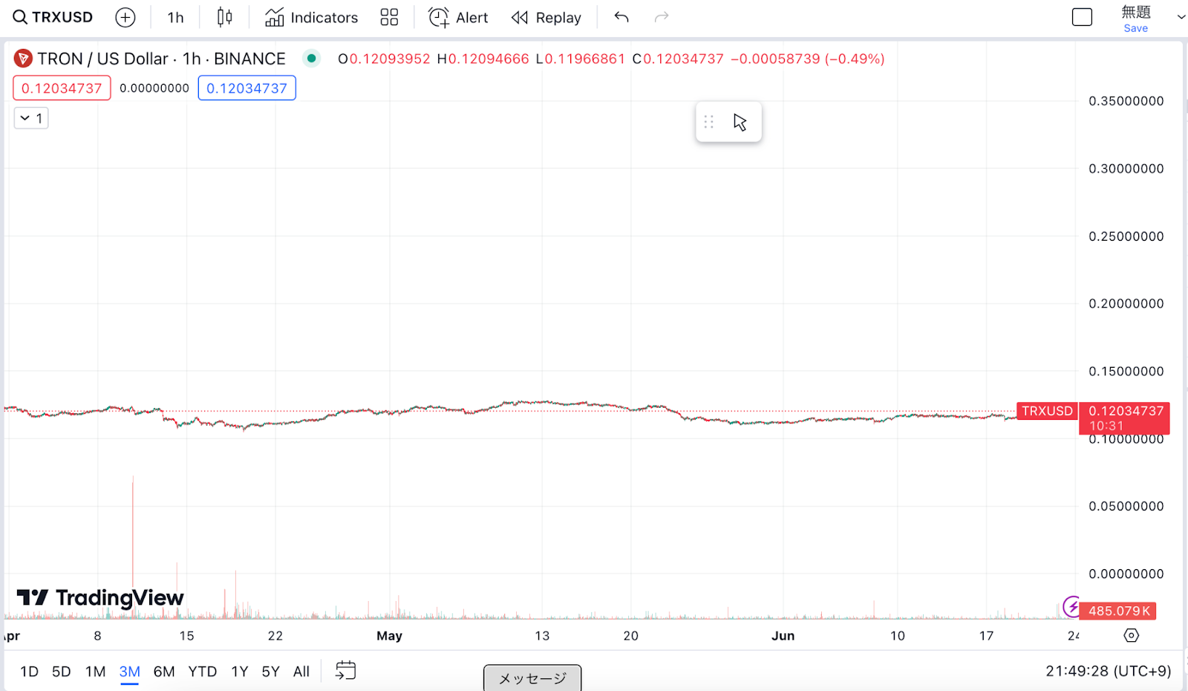1188x691 pixels.
Task: Click the 0.00000000 spread value
Action: [154, 88]
